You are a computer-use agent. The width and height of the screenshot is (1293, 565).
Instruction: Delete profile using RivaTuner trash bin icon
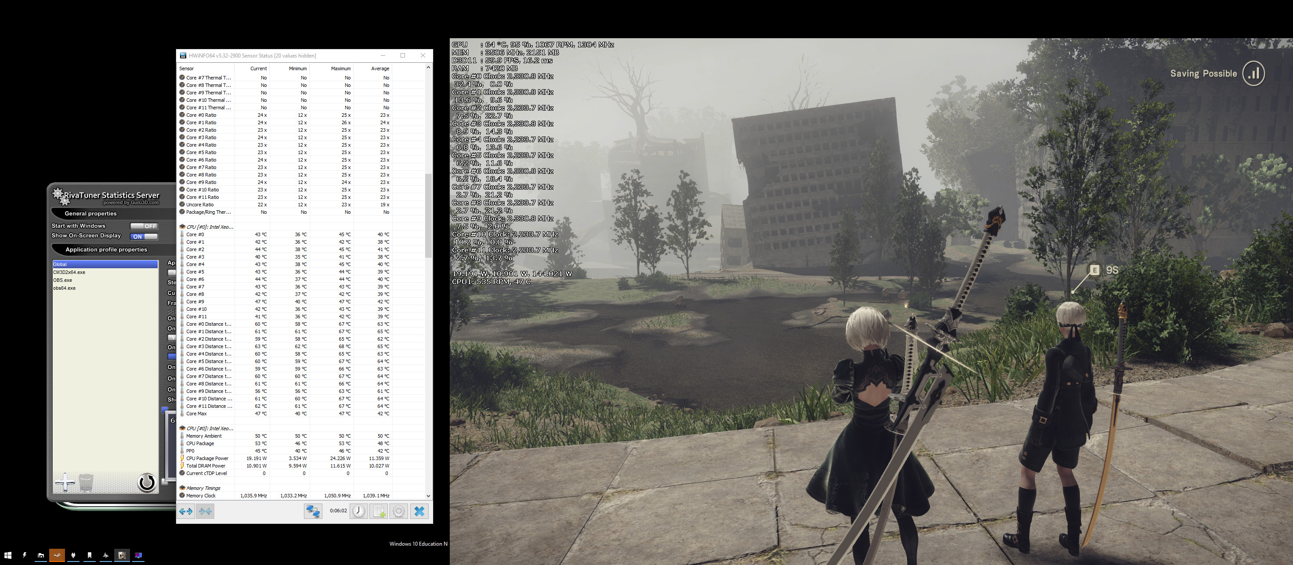click(x=86, y=483)
